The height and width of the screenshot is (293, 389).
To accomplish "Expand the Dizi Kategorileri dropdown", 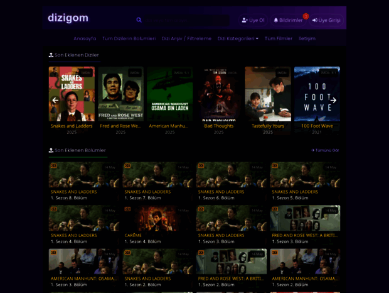I will (238, 38).
